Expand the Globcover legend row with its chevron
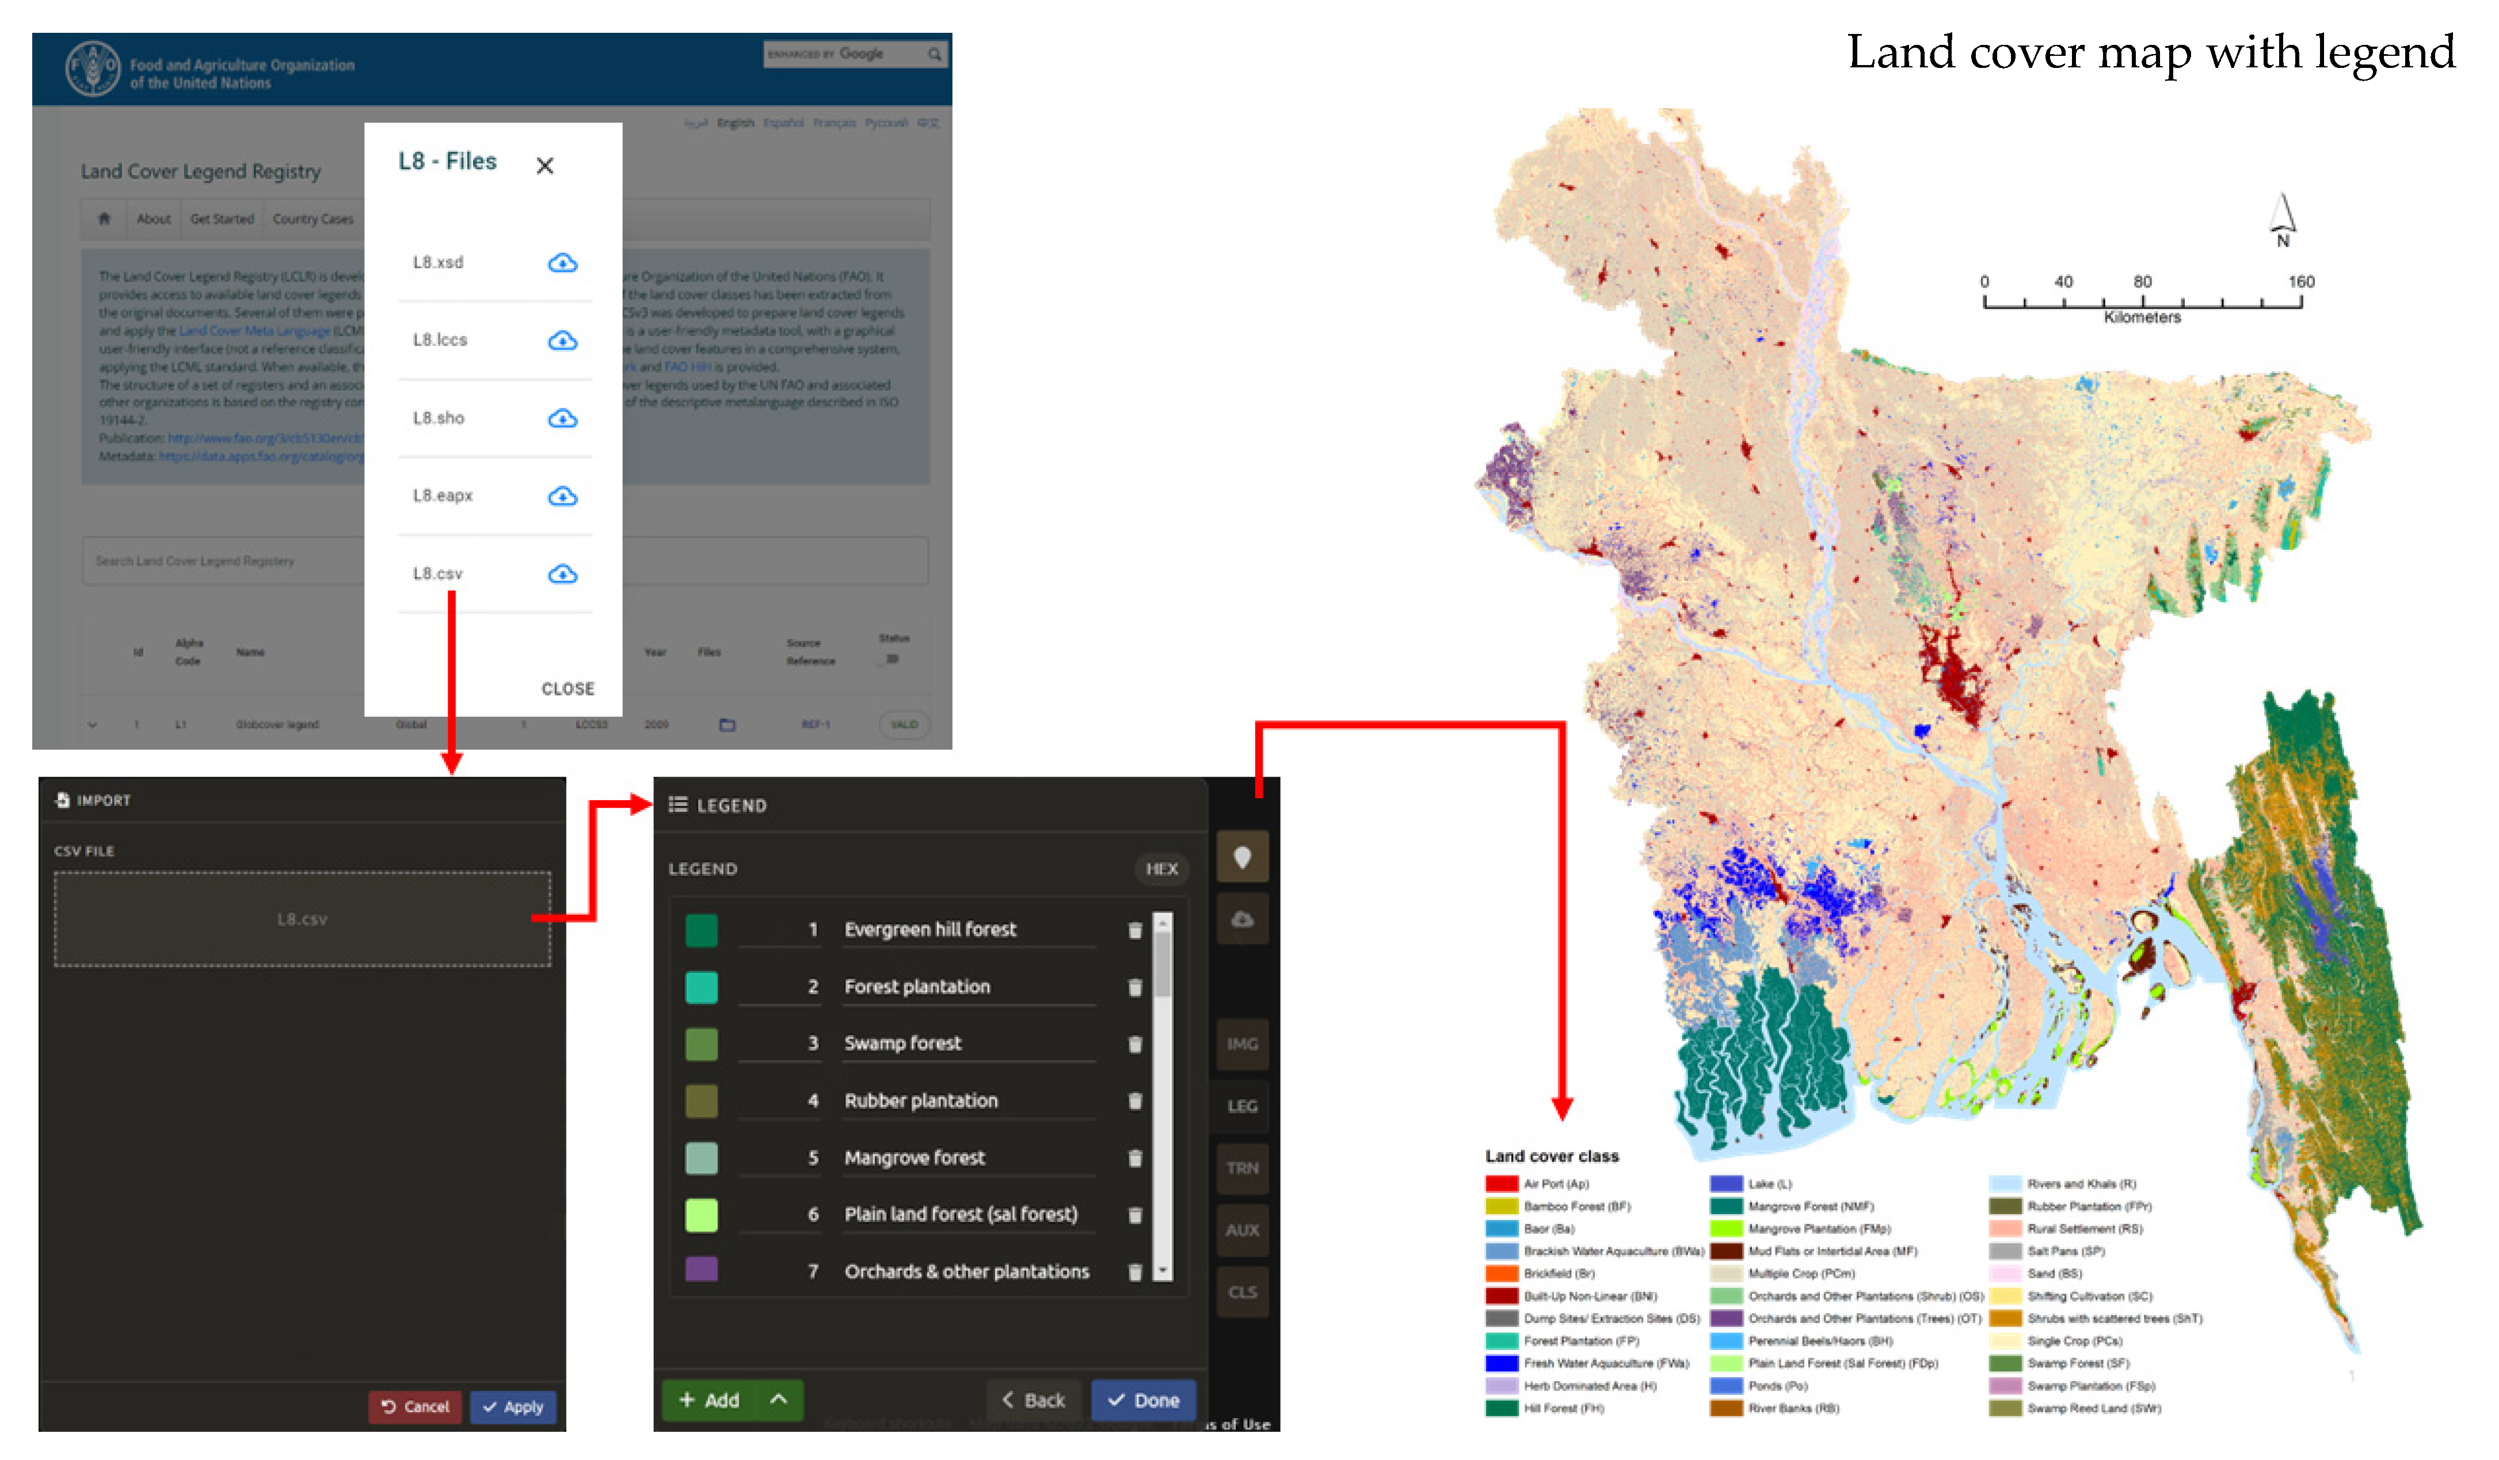 click(x=92, y=724)
